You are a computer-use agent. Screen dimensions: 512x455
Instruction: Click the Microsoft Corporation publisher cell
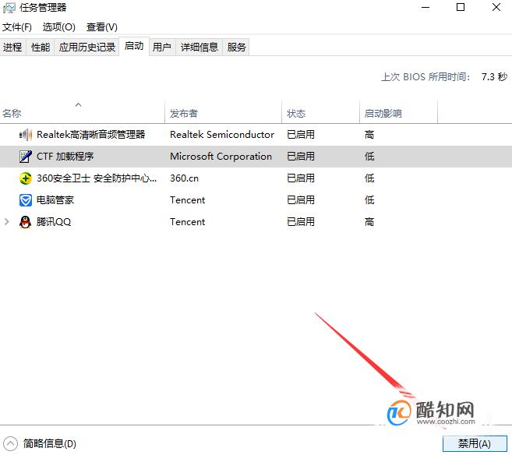coord(221,157)
